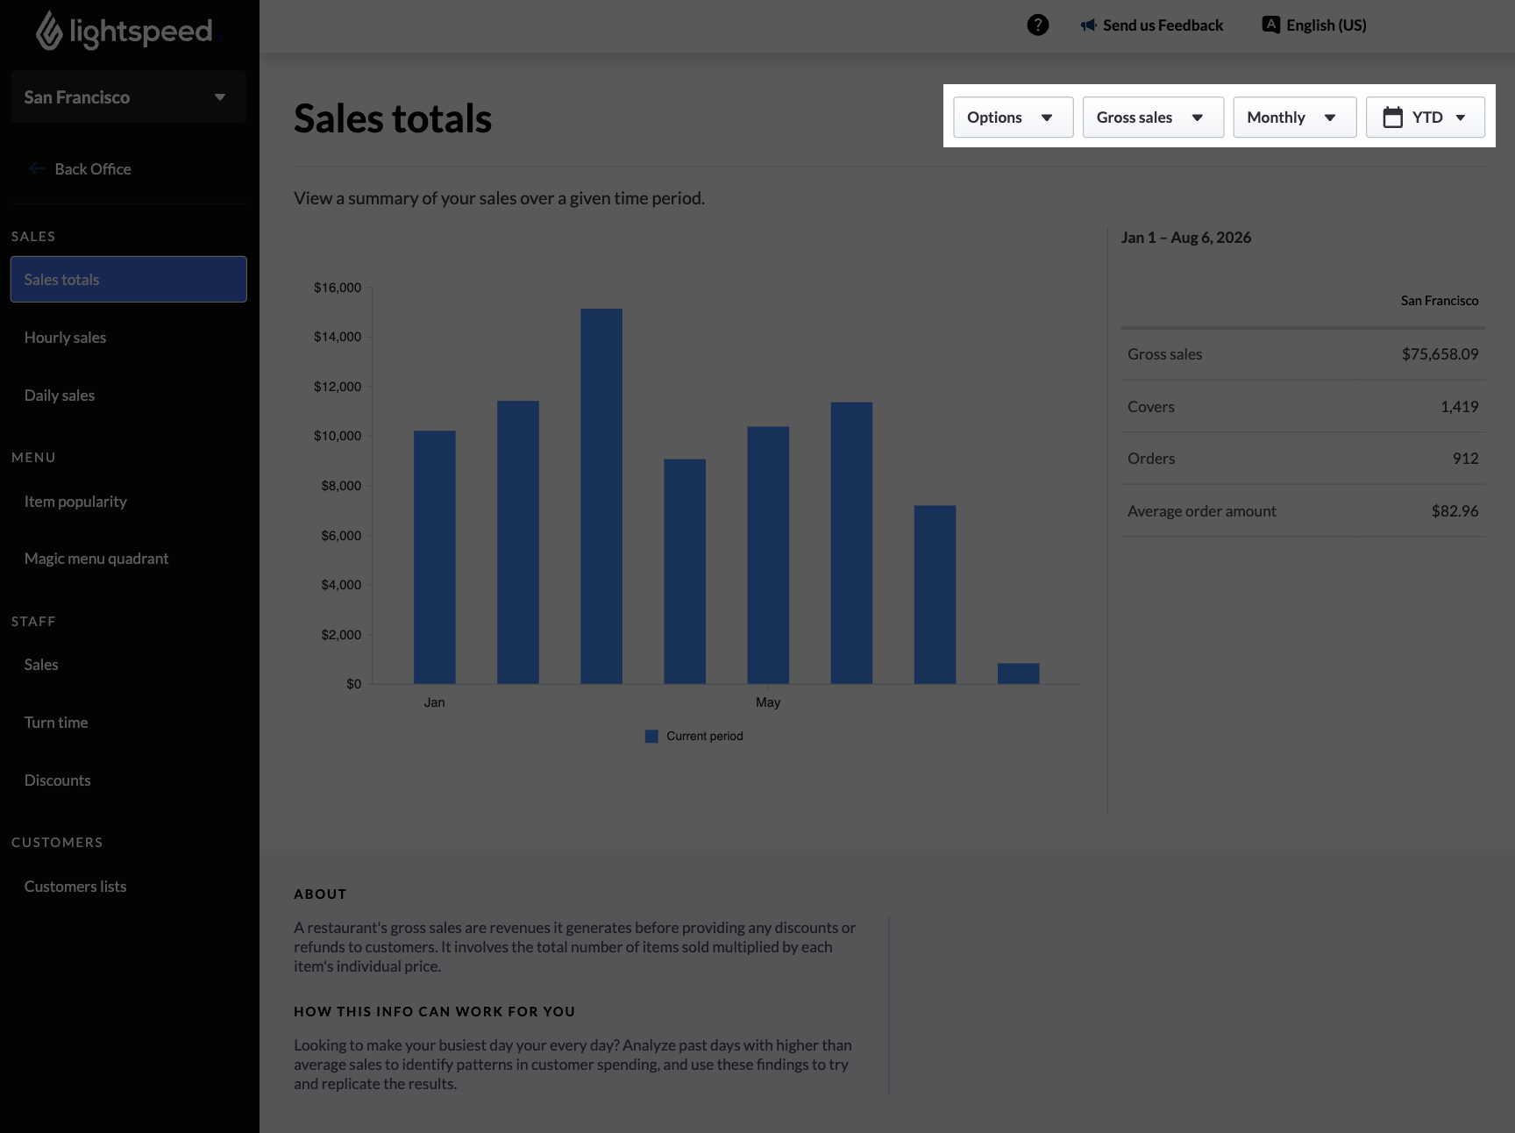Click the ABOUT section heading

(320, 894)
